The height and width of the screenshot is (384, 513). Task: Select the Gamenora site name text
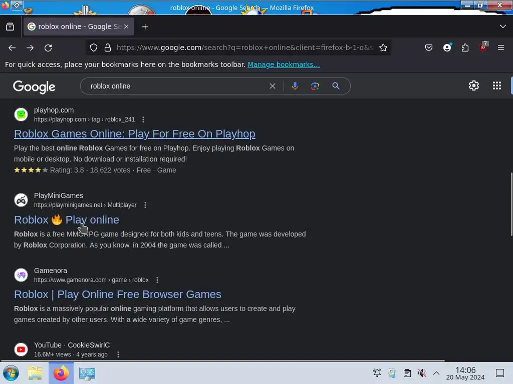coord(51,270)
